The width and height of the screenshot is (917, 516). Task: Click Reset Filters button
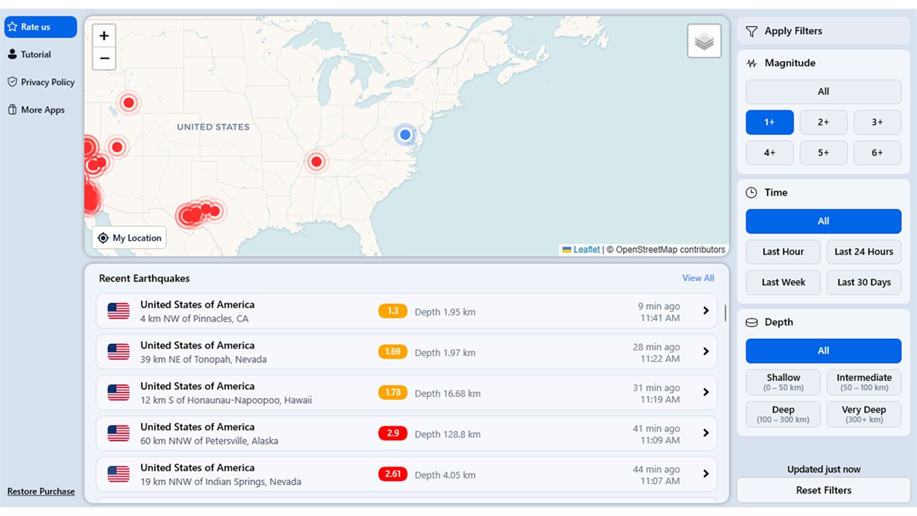823,490
